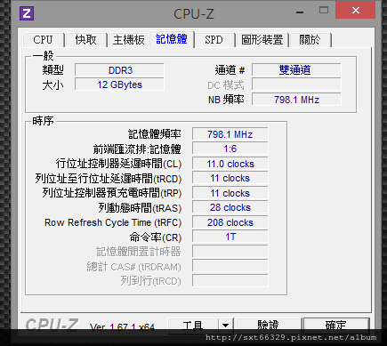Open the 關於 about tab
This screenshot has width=387, height=346.
coord(310,40)
